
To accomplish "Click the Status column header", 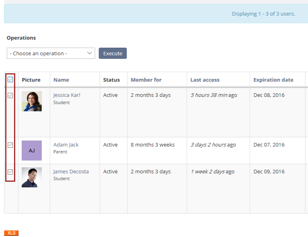I will click(x=111, y=80).
